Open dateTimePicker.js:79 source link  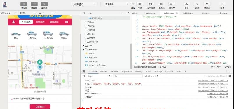pyautogui.click(x=213, y=80)
